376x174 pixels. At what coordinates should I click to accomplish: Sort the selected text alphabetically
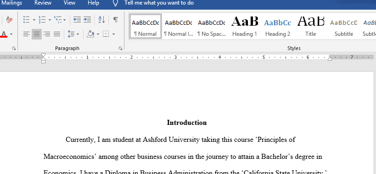pyautogui.click(x=101, y=20)
